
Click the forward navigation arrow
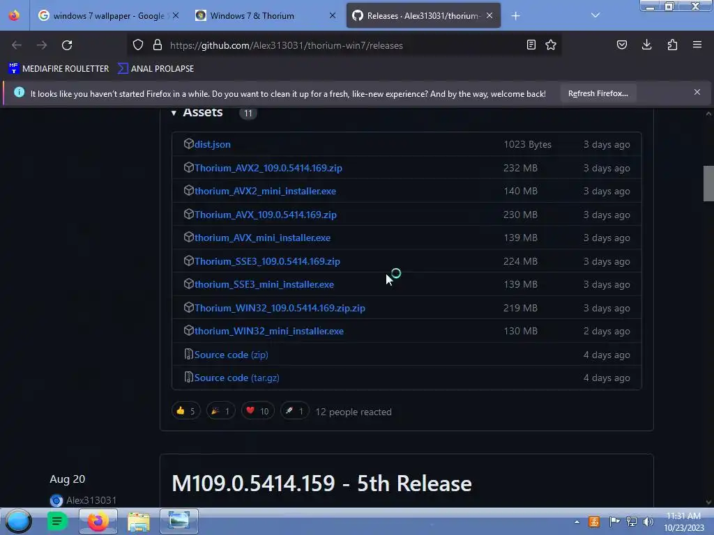pyautogui.click(x=42, y=45)
